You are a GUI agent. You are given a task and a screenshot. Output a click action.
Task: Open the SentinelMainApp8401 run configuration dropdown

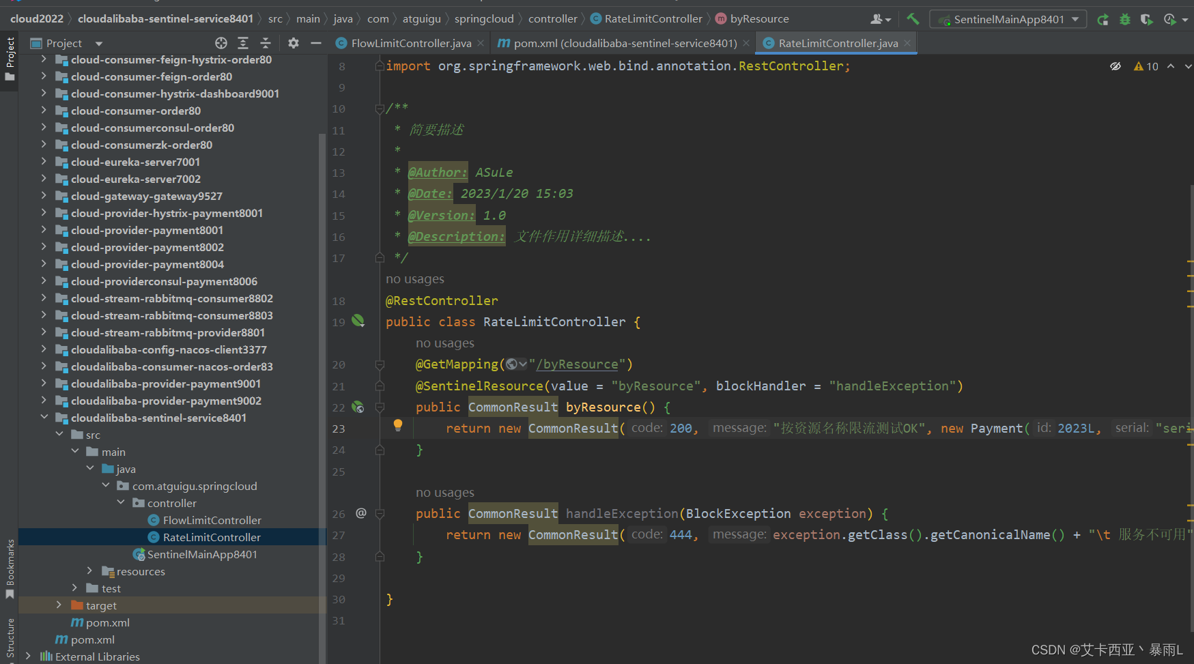[x=1008, y=19]
